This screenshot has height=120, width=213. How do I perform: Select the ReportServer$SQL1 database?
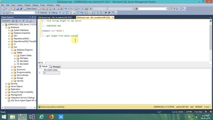pyautogui.click(x=21, y=39)
